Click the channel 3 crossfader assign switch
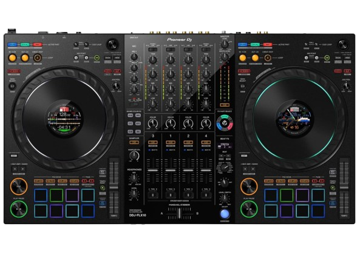The image size is (360, 255). (152, 195)
